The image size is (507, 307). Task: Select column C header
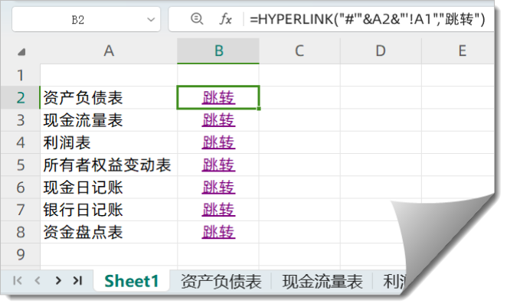click(299, 51)
